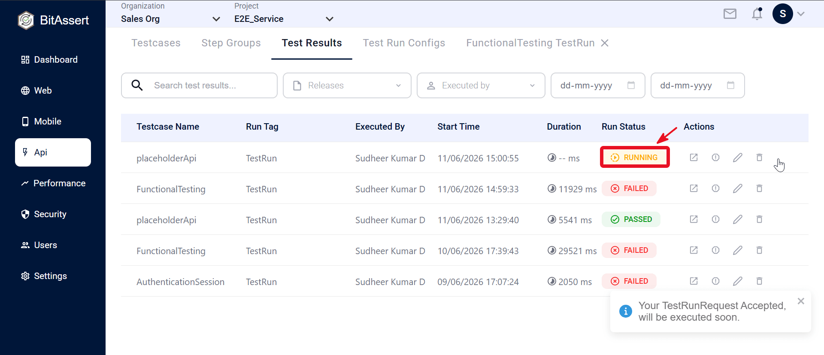Delete the passed placeholderApi result
The image size is (824, 355).
(759, 219)
